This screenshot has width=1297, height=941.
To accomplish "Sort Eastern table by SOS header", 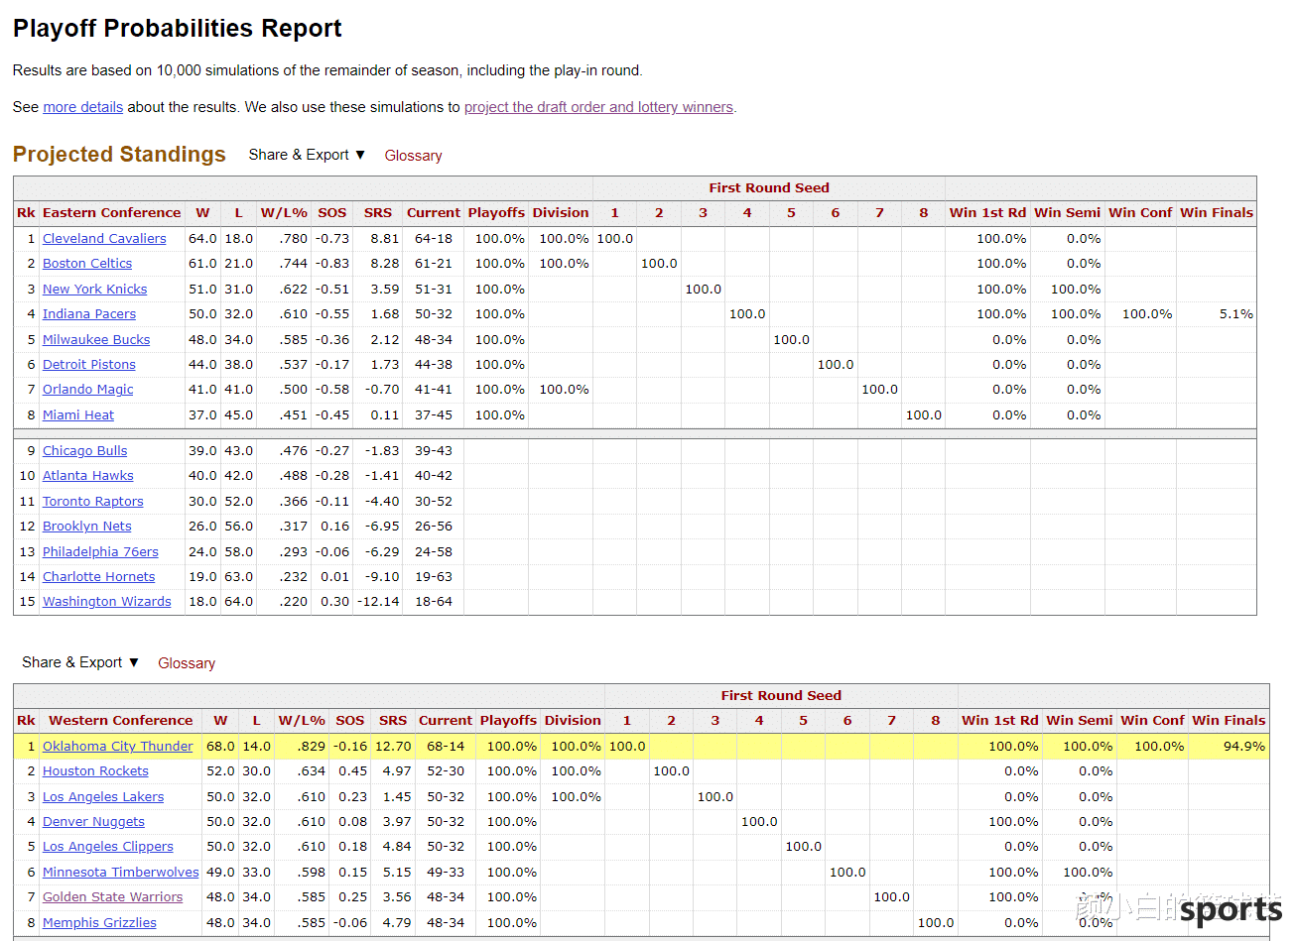I will [x=332, y=213].
